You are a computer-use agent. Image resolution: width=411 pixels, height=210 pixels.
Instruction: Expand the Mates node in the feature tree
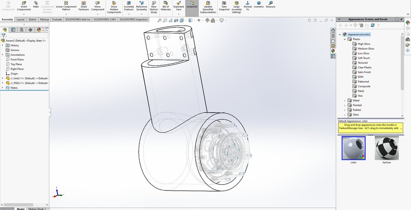(x=3, y=87)
